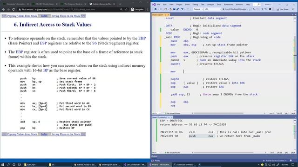This screenshot has height=167, width=298.
Task: Click Add to Source Control
Action: (x=275, y=161)
